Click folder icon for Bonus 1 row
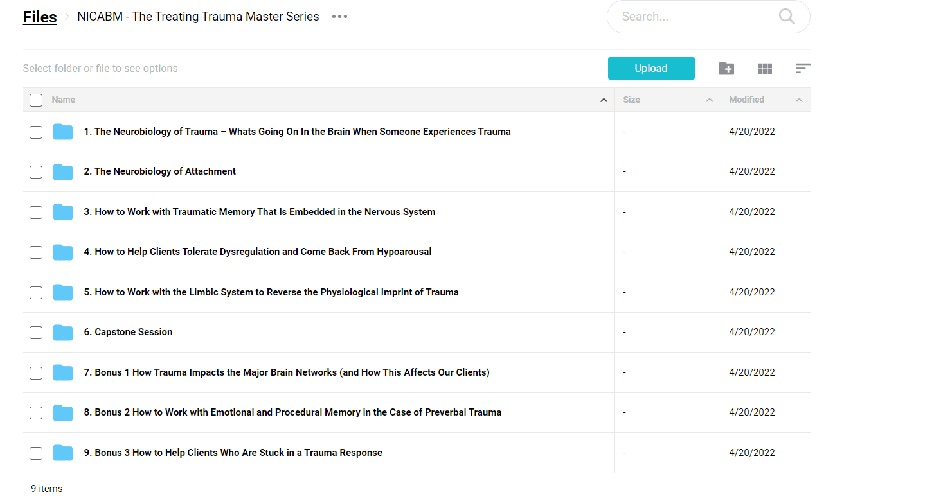 coord(63,372)
